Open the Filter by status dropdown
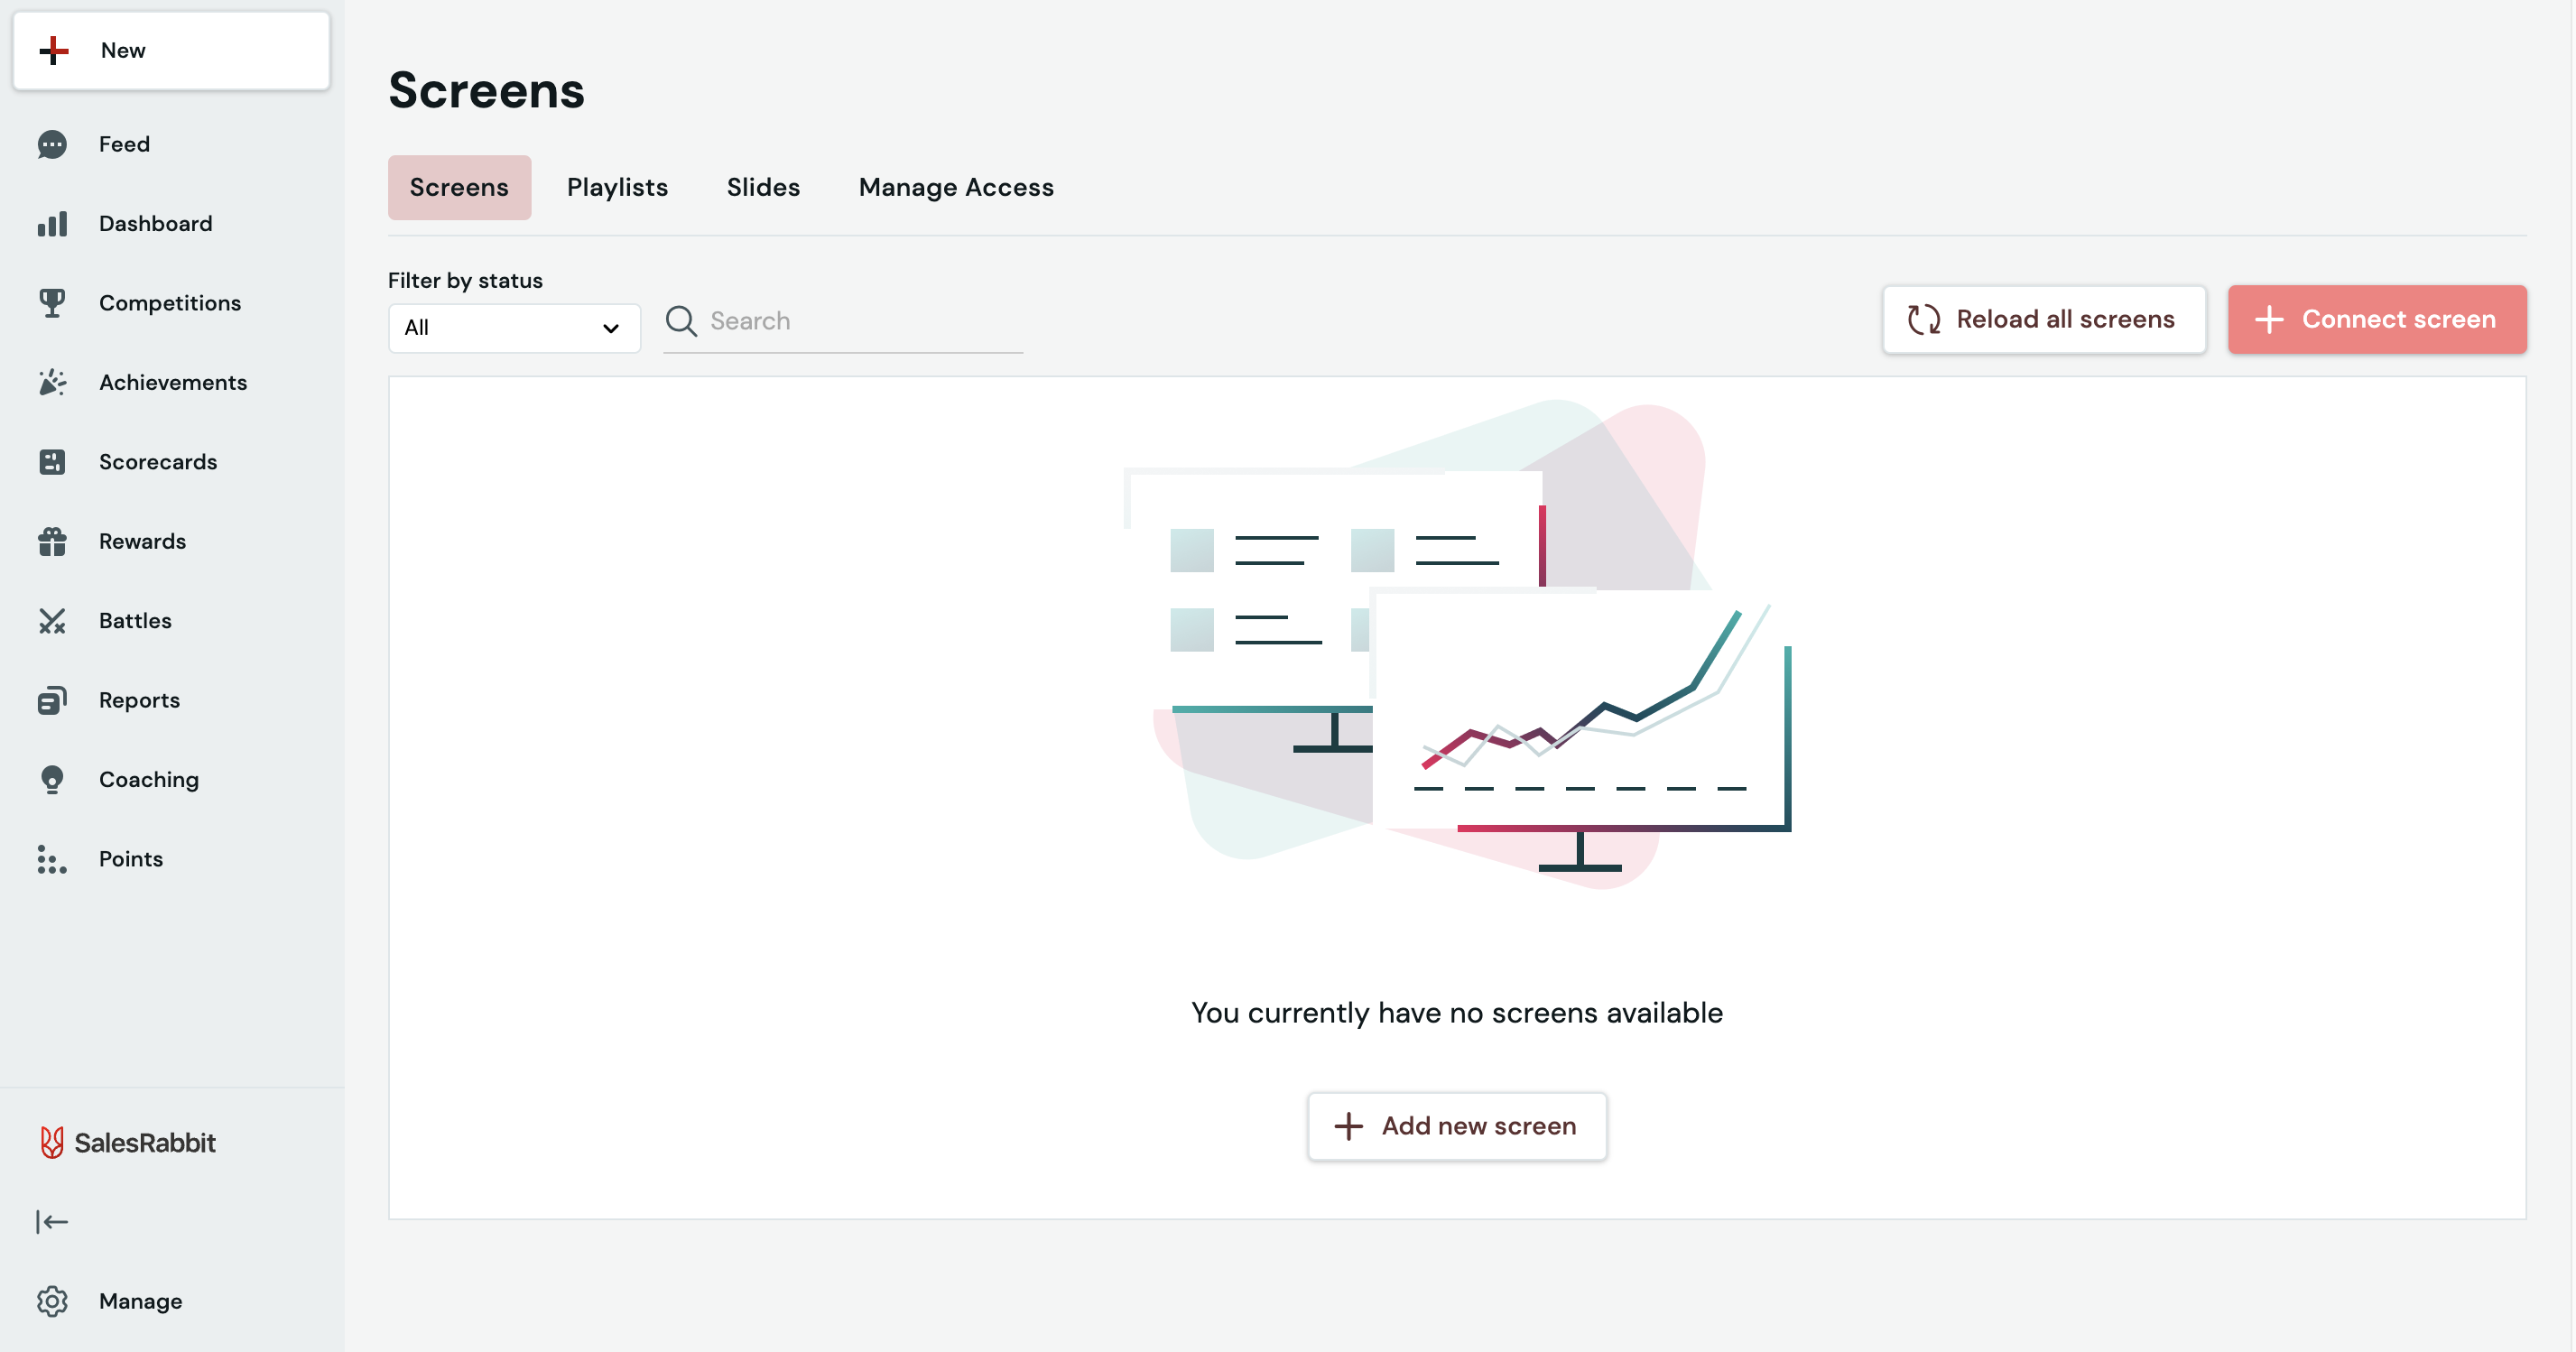The height and width of the screenshot is (1352, 2576). pos(513,328)
